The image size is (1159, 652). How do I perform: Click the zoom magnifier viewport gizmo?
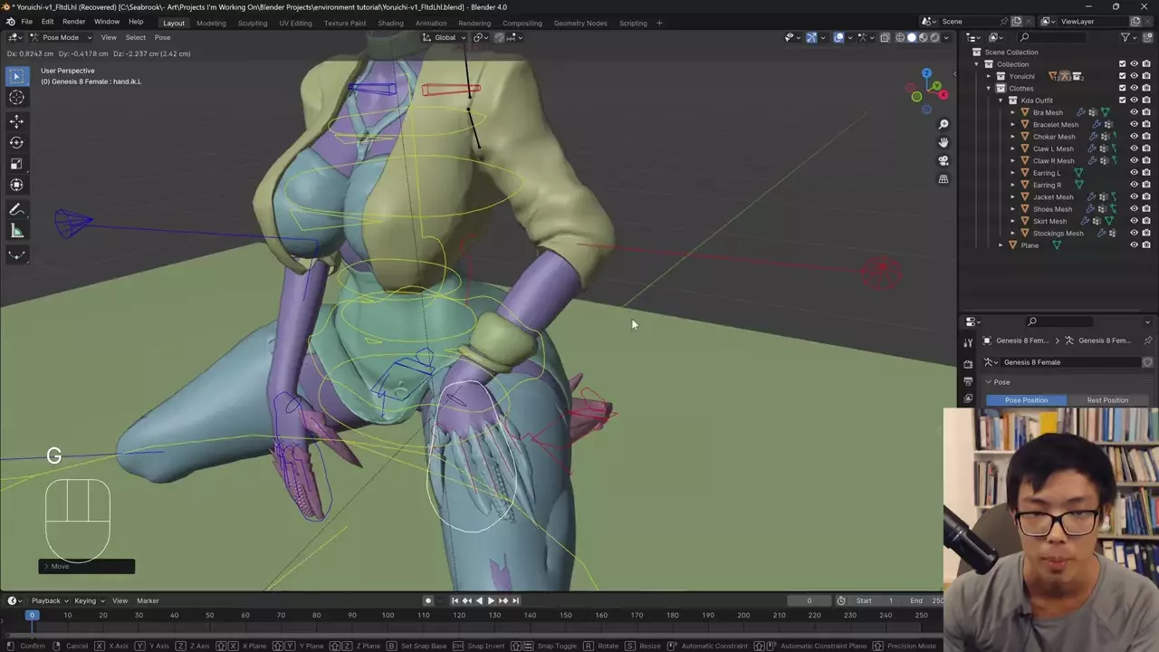pyautogui.click(x=943, y=124)
